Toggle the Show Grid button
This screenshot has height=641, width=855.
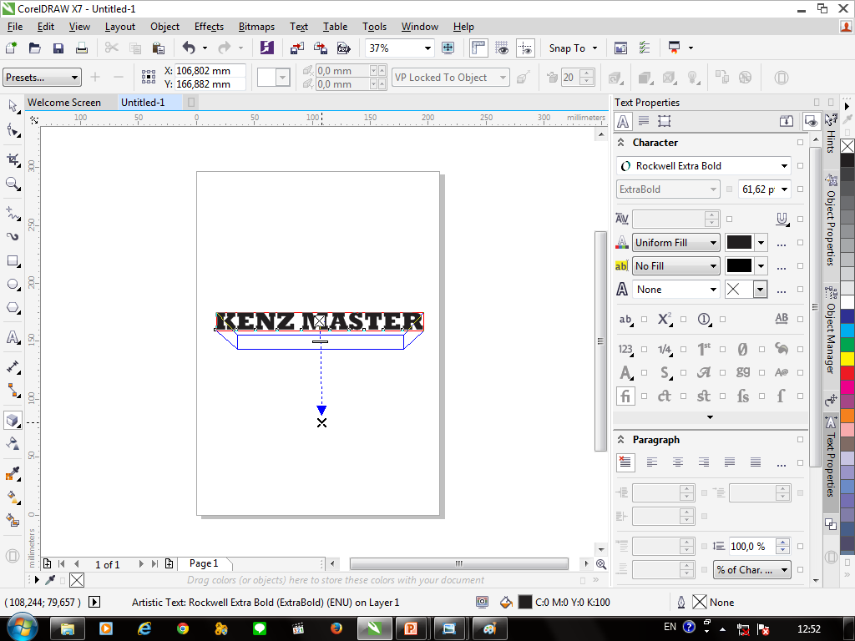(502, 48)
